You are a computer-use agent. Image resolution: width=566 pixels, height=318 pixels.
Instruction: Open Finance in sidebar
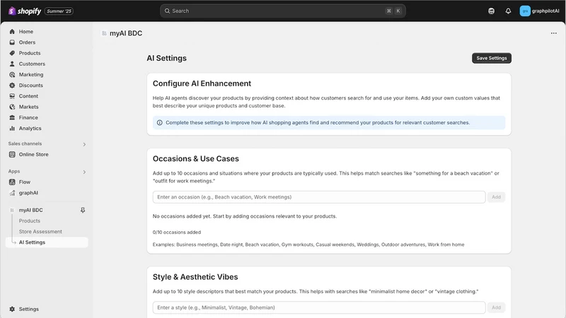(x=28, y=117)
